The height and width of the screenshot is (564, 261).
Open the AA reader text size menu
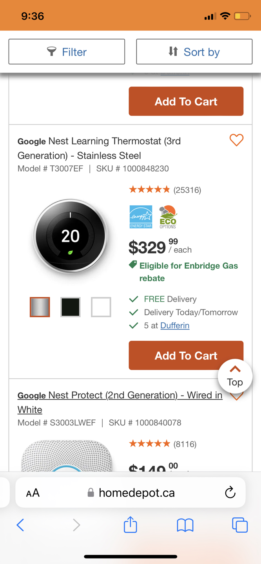click(x=33, y=493)
